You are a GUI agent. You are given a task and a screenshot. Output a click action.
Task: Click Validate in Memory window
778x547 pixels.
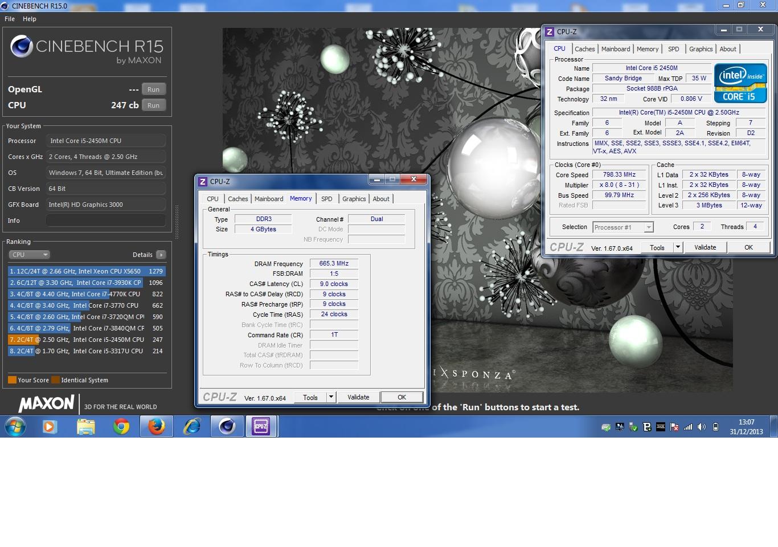pyautogui.click(x=358, y=397)
